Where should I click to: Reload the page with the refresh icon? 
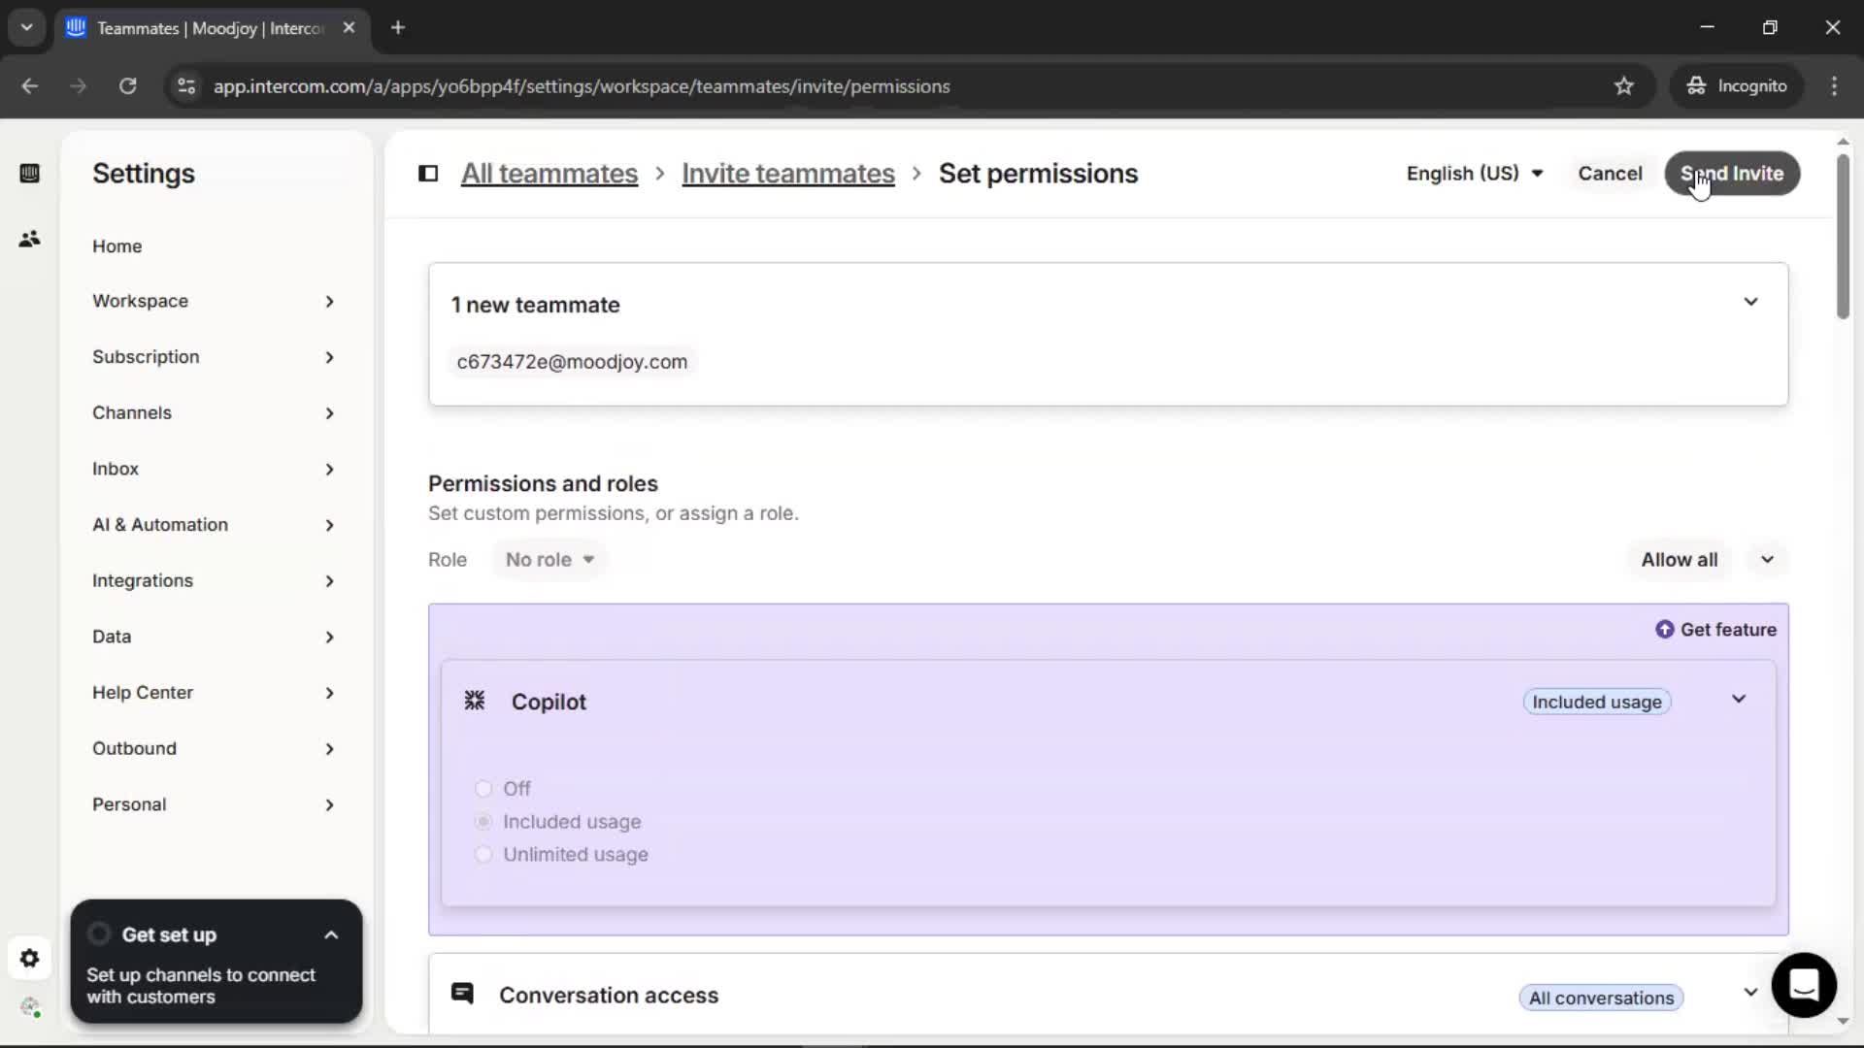click(127, 86)
